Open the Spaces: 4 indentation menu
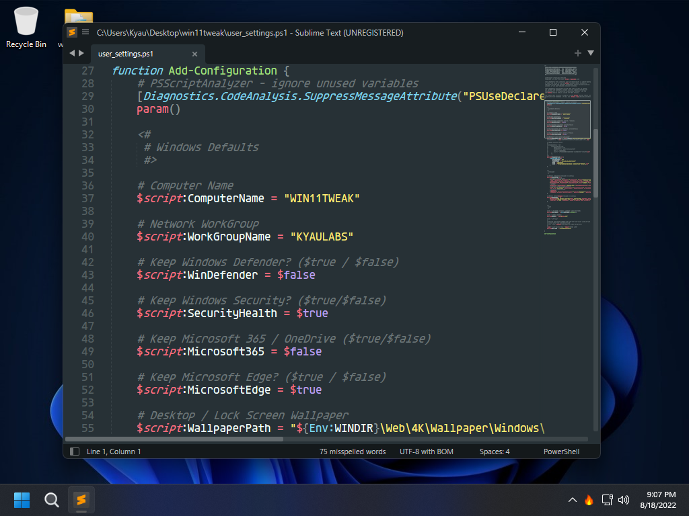This screenshot has width=689, height=516. tap(495, 451)
